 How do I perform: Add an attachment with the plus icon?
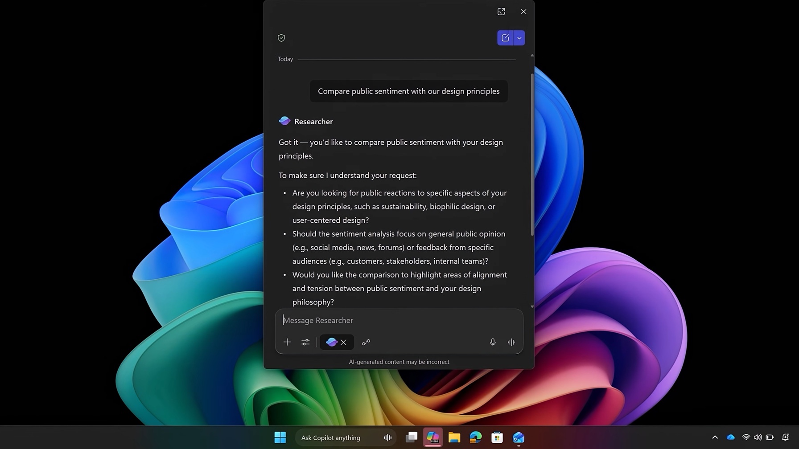tap(287, 342)
